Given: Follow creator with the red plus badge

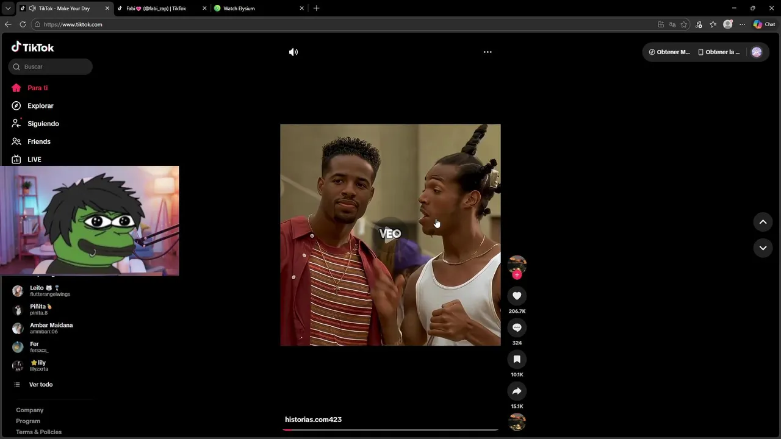Looking at the screenshot, I should pyautogui.click(x=517, y=275).
